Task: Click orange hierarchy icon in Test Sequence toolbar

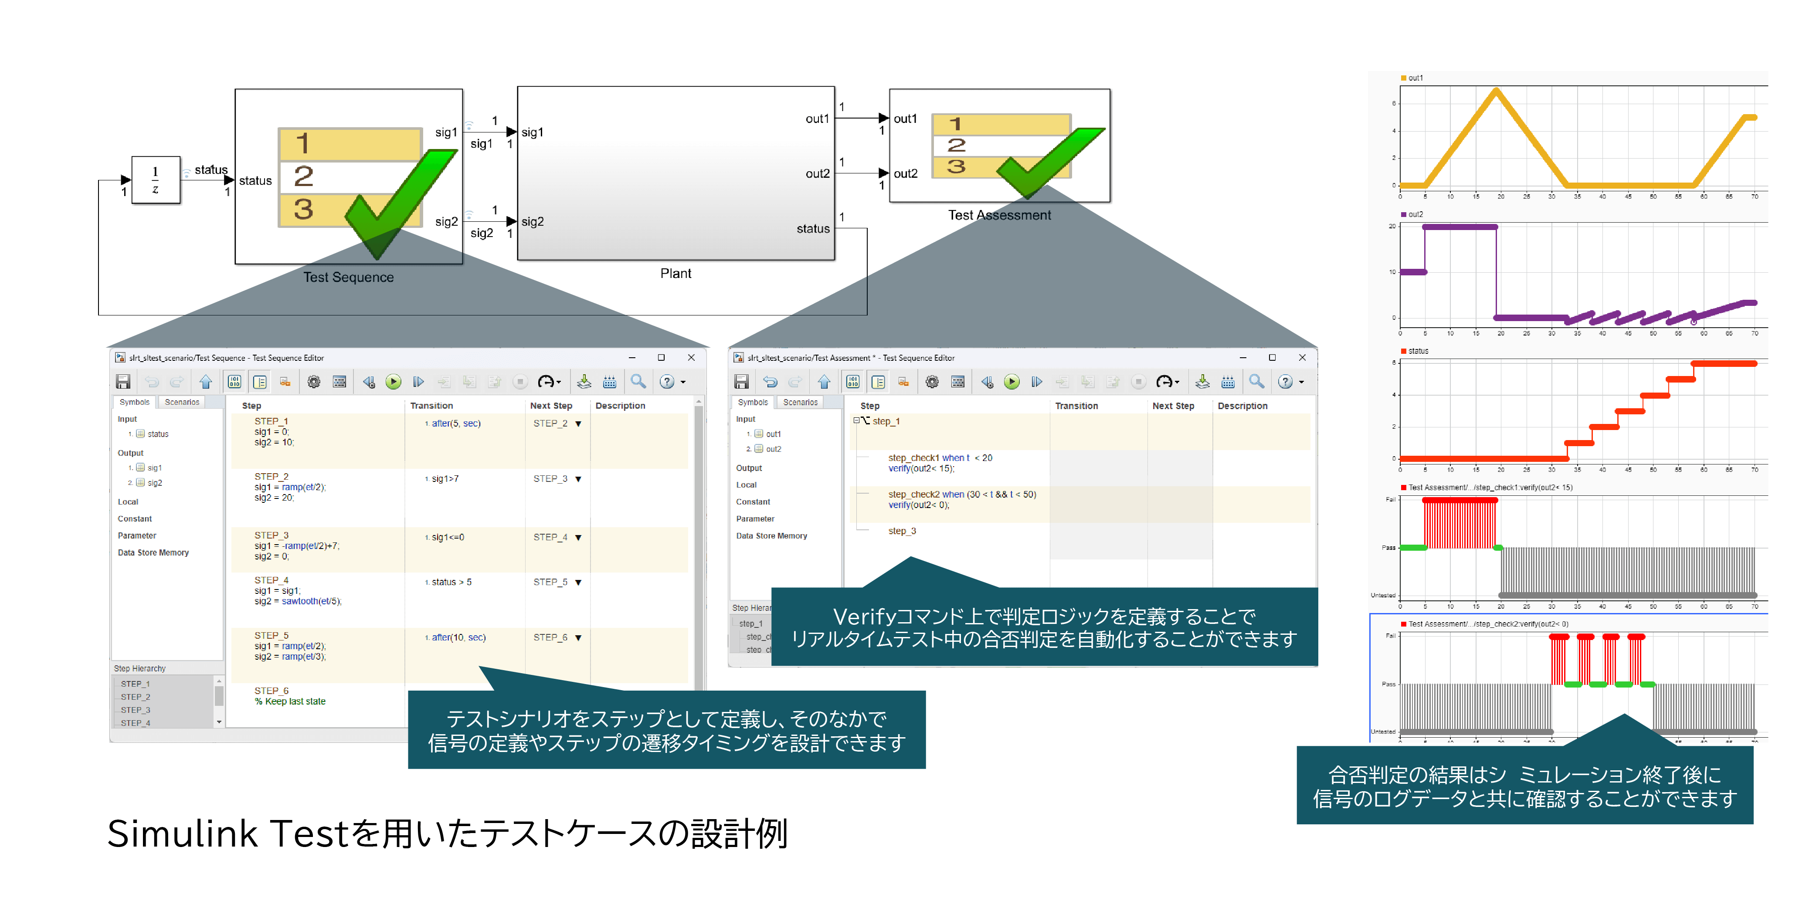Action: pos(285,381)
